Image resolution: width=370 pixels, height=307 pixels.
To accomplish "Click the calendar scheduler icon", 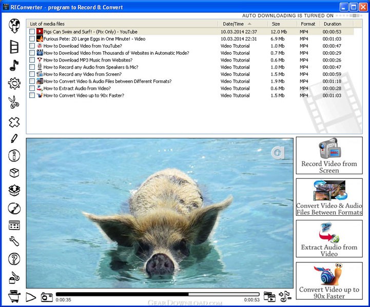I will 14,225.
